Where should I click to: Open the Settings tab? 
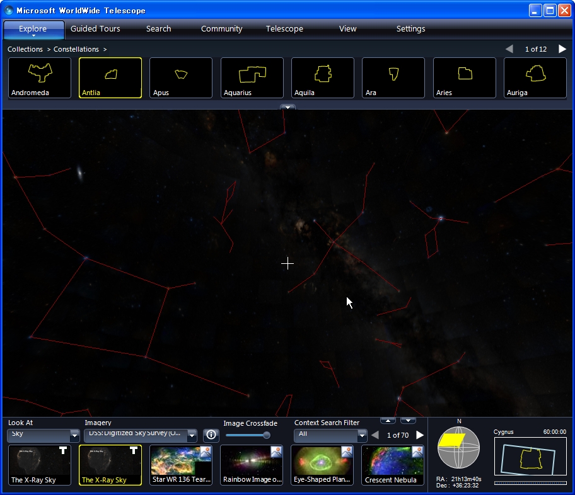(x=410, y=28)
